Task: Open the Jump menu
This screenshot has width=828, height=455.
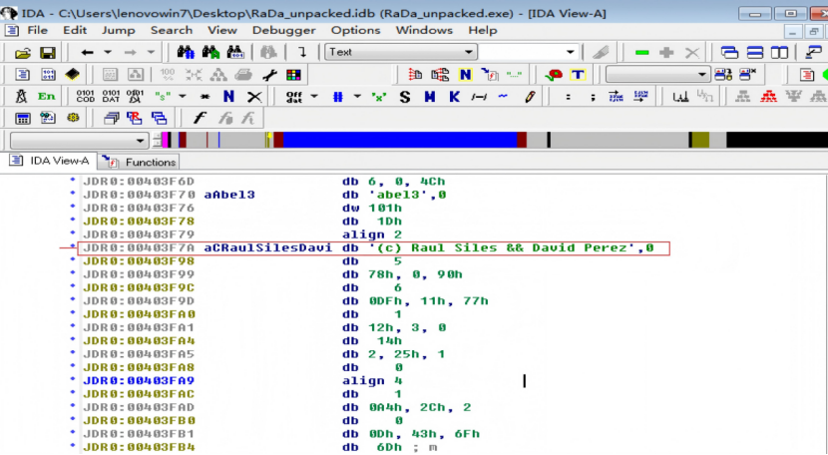Action: click(119, 30)
